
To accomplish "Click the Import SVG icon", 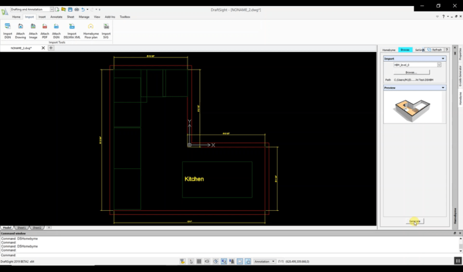I will click(x=106, y=30).
